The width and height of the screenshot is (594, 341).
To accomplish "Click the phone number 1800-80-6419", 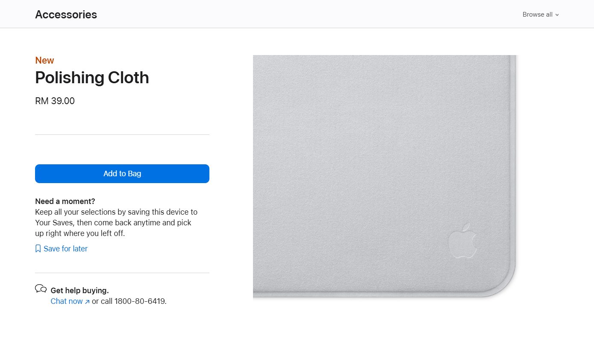I will pos(139,301).
